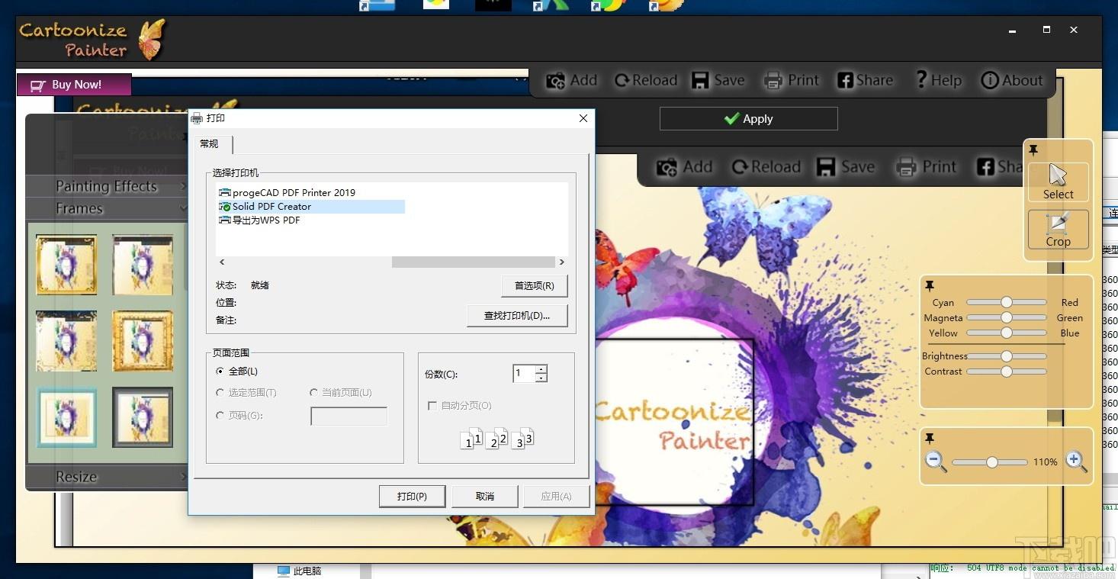Click the pin icon on zoom panel
Viewport: 1118px width, 579px height.
[x=930, y=439]
